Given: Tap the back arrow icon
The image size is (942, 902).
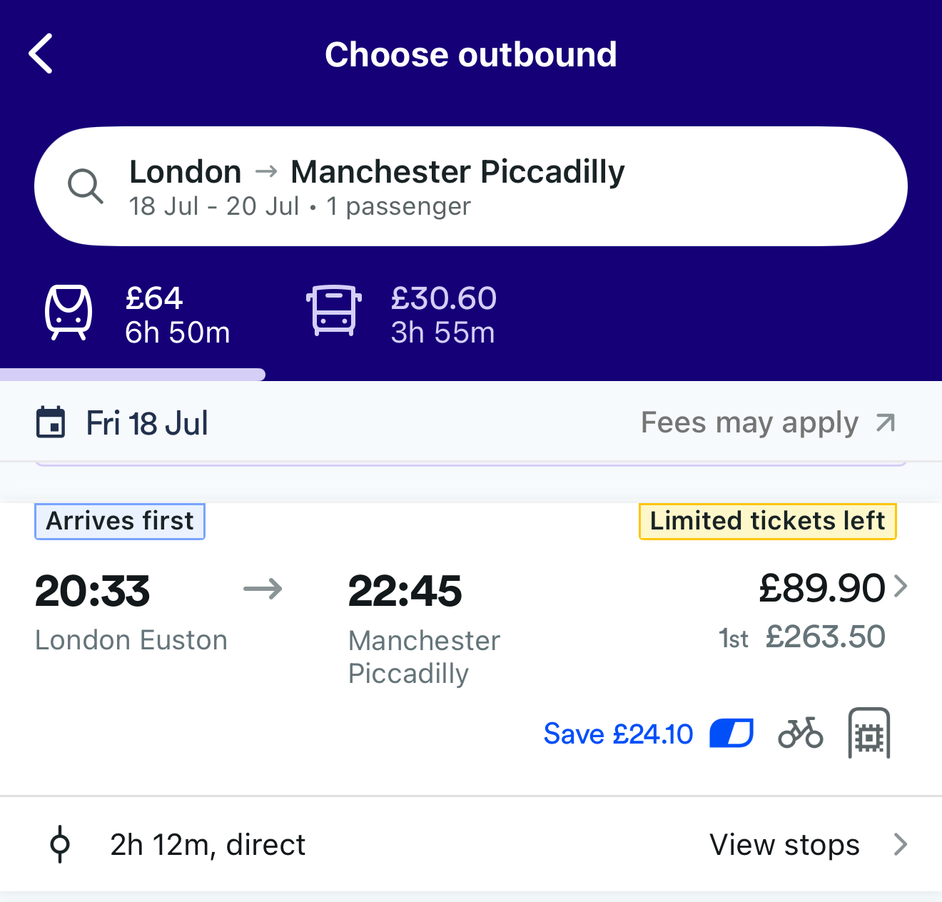Looking at the screenshot, I should pyautogui.click(x=41, y=54).
